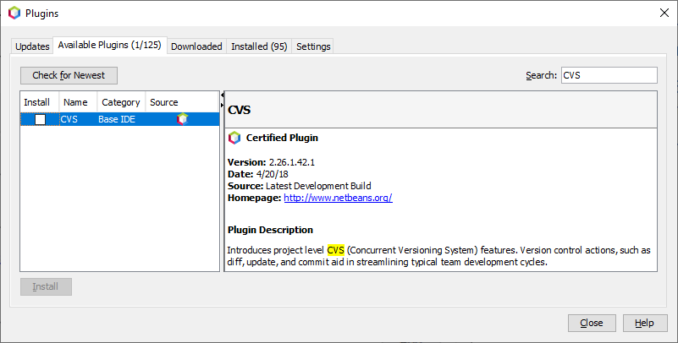Sort plugins by the Category column header
The height and width of the screenshot is (343, 678).
point(121,102)
